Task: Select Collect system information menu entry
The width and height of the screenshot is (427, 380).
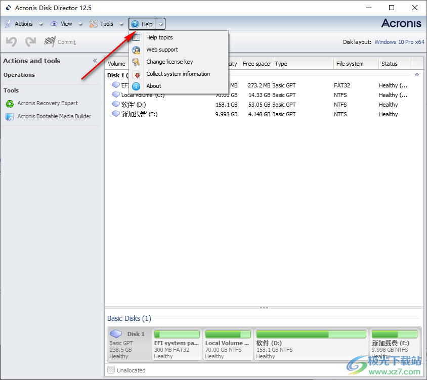Action: [178, 74]
